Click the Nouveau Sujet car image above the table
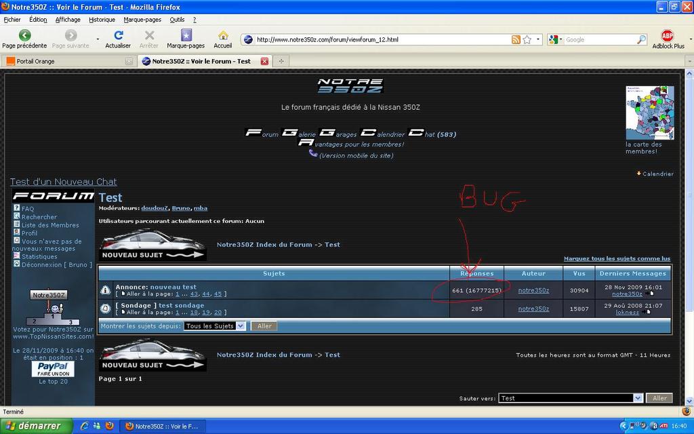The width and height of the screenshot is (694, 434). pos(152,245)
